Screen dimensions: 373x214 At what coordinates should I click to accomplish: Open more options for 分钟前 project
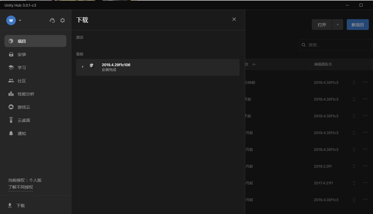pos(365,82)
